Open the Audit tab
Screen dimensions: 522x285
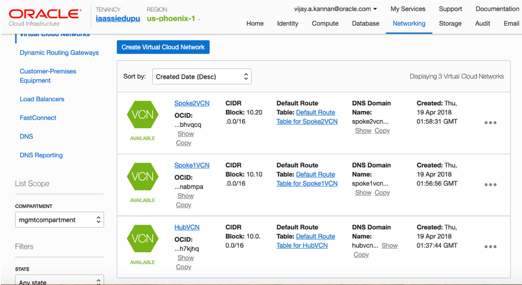point(482,24)
